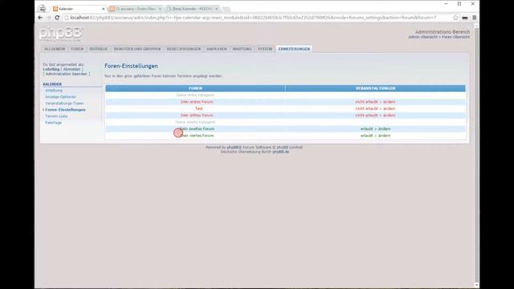Bookmark this page with the star icon
514x289 pixels.
(455, 18)
